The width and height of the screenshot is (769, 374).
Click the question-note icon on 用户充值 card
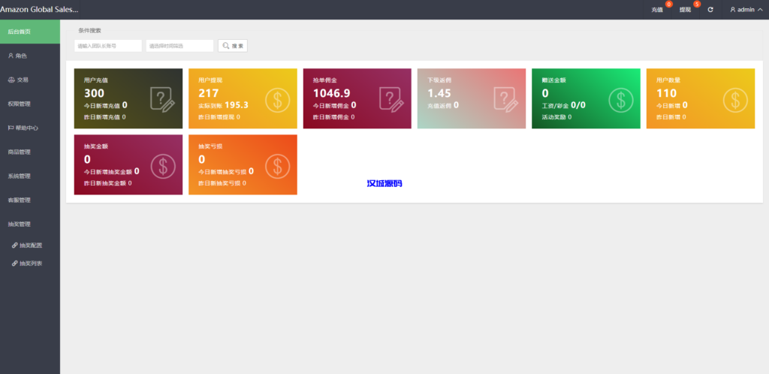(x=162, y=99)
